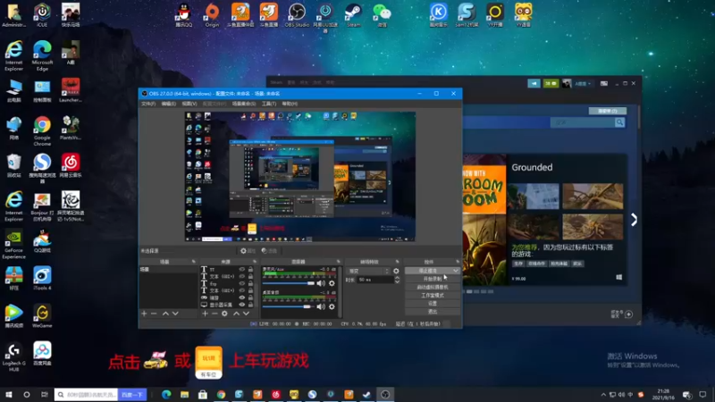This screenshot has height=402, width=715.
Task: Expand stop streaming button dropdown arrow
Action: click(455, 271)
